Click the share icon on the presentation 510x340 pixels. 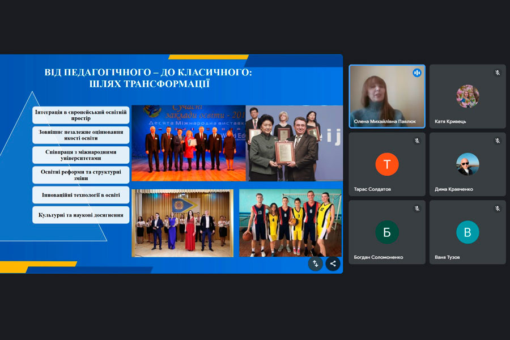(333, 263)
